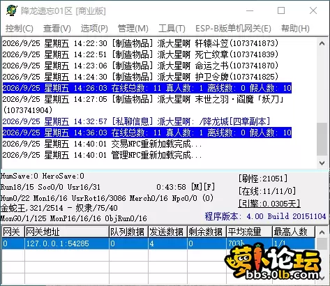Click the log panel scrollbar thumb
Screen dimensions: 330x286
pos(322,139)
